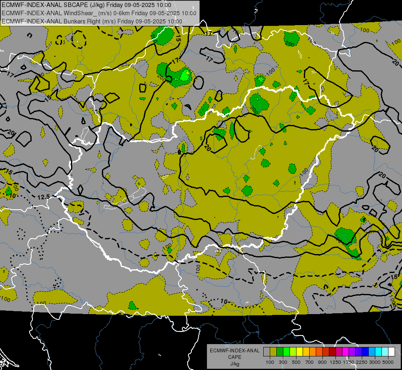
Task: Pick the dark red maroon legend swatch
Action: pos(333,352)
